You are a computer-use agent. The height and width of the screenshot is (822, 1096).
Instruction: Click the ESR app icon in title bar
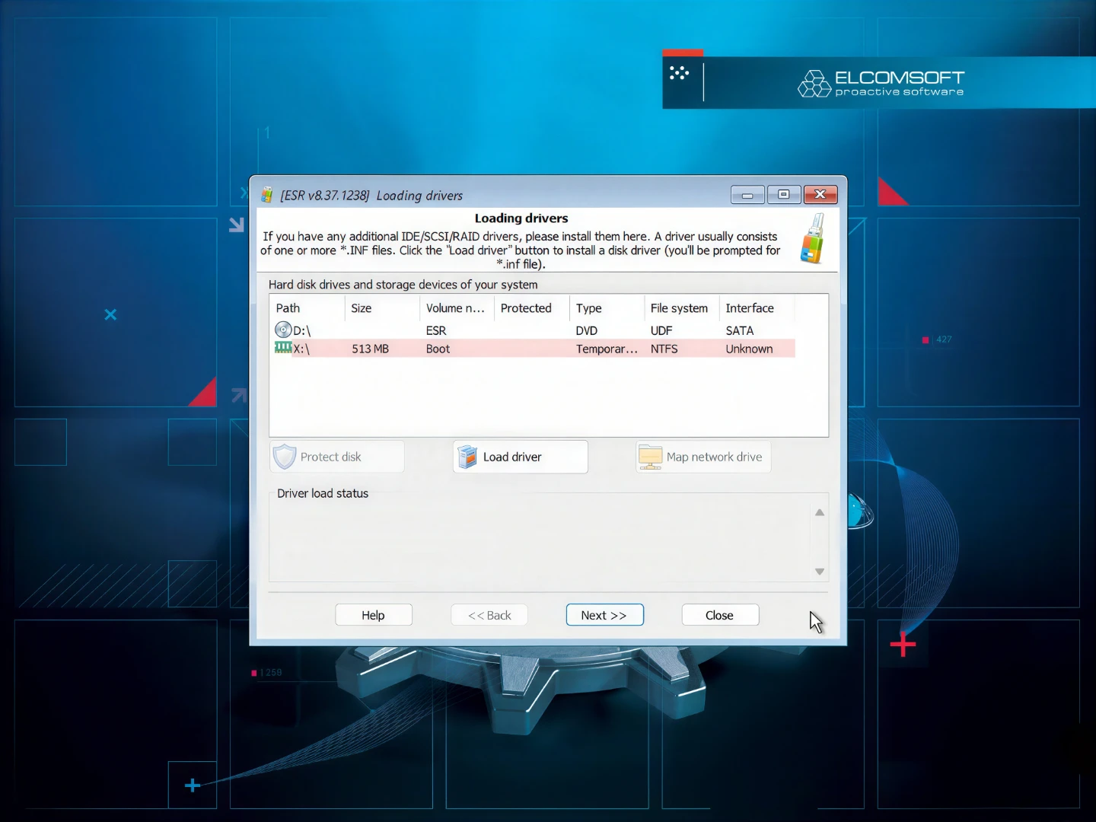(267, 195)
